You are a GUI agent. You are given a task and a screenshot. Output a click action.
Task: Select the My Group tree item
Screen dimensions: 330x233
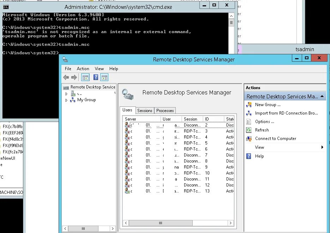coord(86,100)
